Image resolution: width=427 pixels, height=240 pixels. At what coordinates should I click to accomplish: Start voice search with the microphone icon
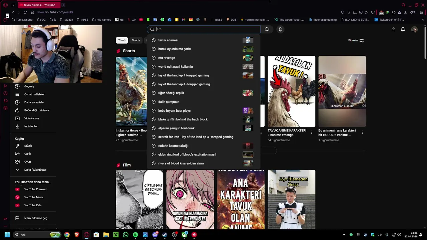(280, 29)
